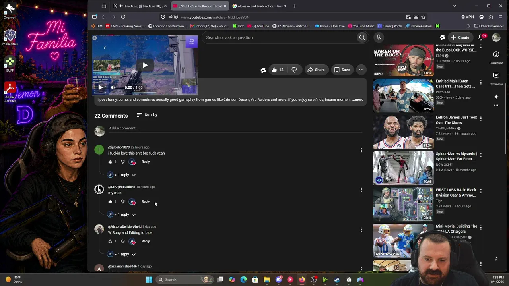Image resolution: width=509 pixels, height=286 pixels.
Task: Open options menu for @iglooboi9079 comment
Action: (x=361, y=150)
